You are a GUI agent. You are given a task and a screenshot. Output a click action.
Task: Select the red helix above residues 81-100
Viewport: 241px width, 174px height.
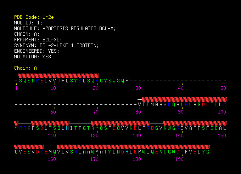(x=184, y=99)
